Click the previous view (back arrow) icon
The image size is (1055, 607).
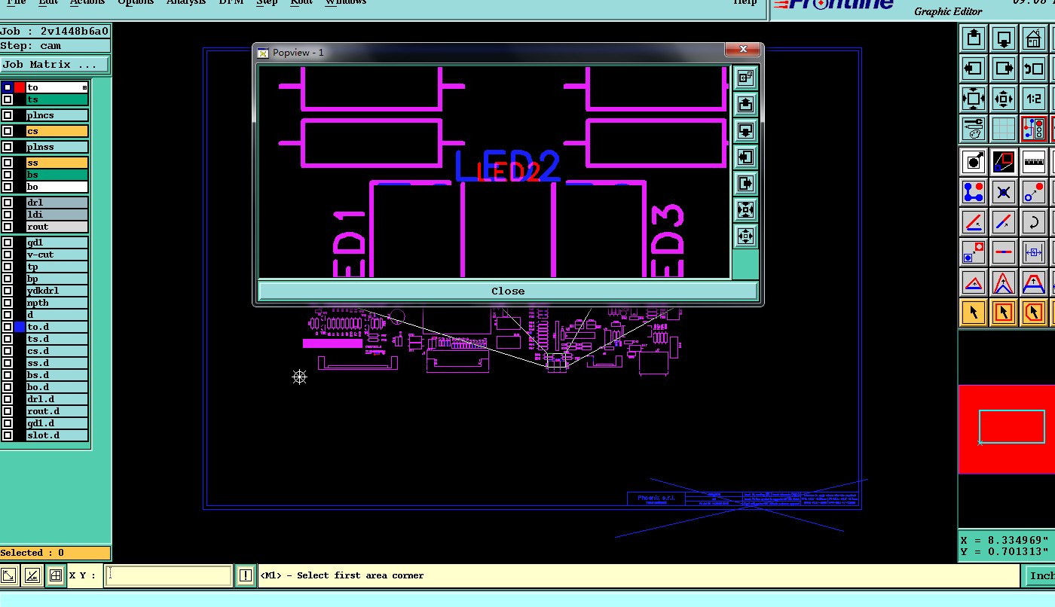click(1033, 69)
